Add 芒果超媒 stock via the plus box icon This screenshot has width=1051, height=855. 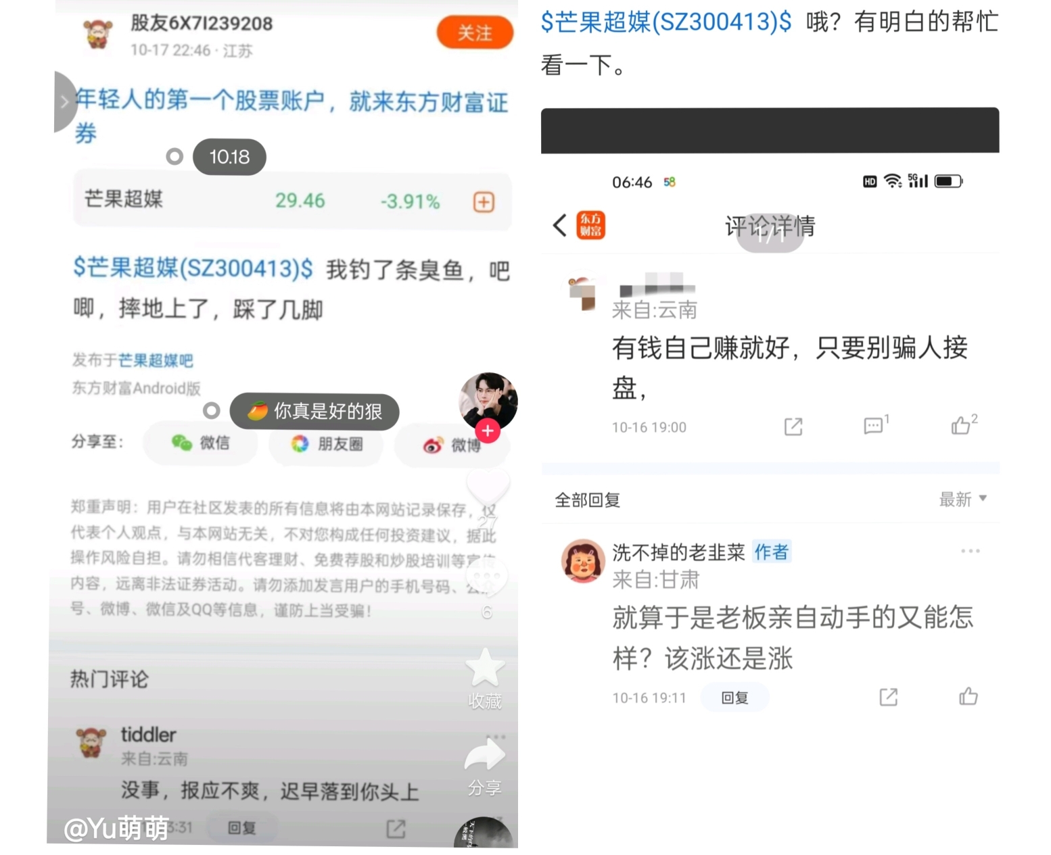(484, 201)
